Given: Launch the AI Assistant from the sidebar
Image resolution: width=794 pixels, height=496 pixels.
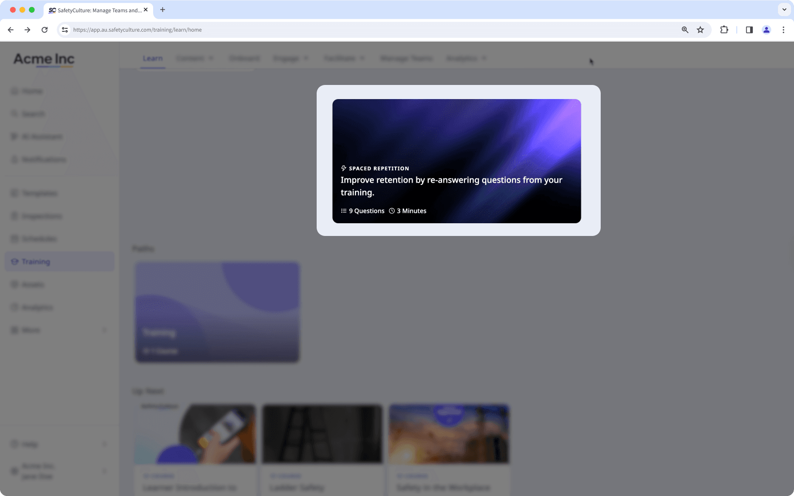Looking at the screenshot, I should point(42,136).
